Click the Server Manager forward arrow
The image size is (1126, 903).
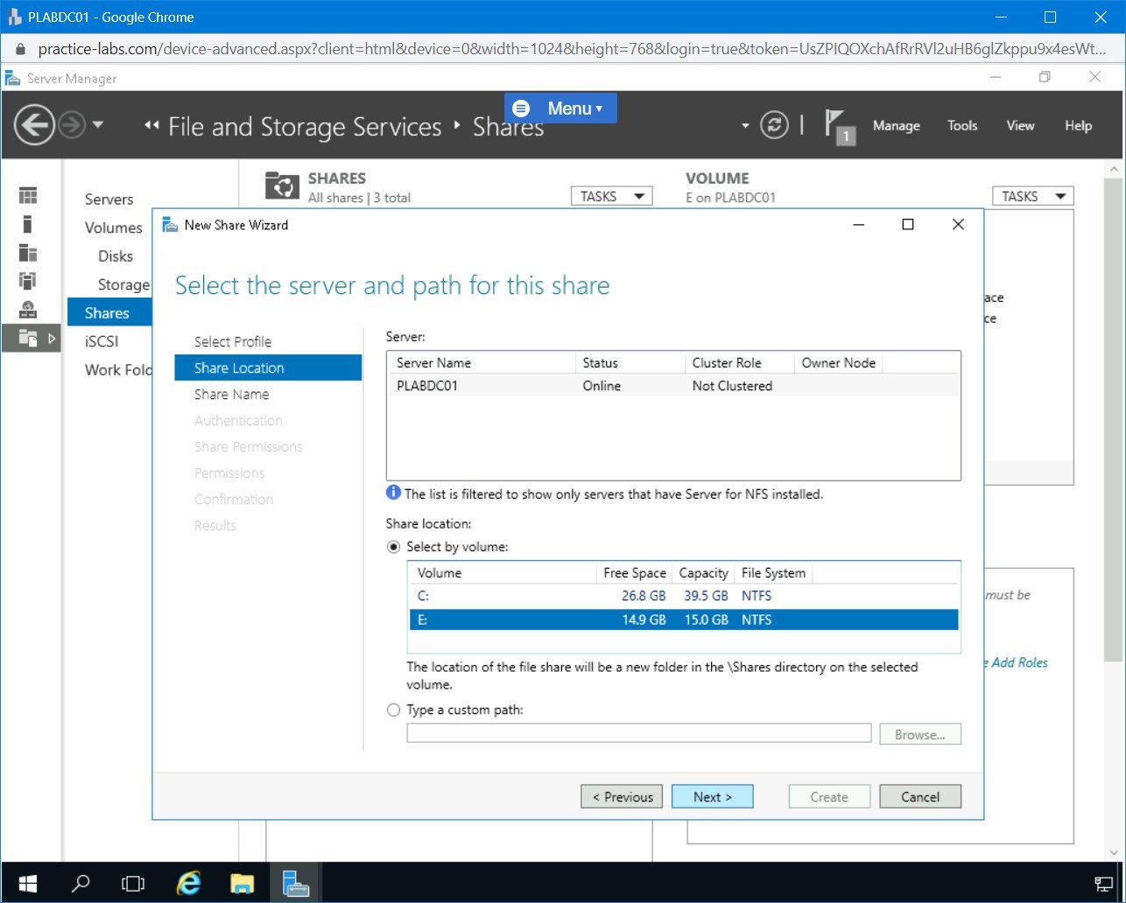(72, 126)
